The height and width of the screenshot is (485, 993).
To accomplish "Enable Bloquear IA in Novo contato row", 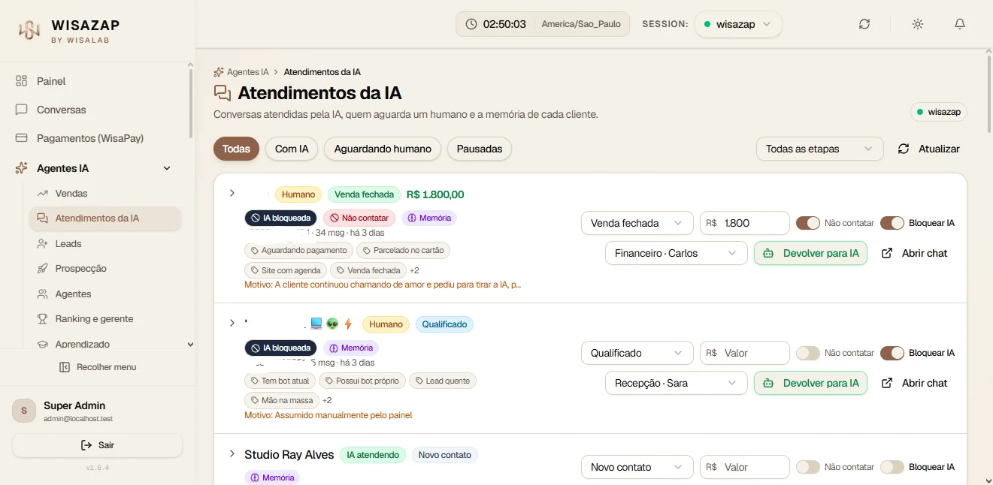I will pyautogui.click(x=892, y=467).
